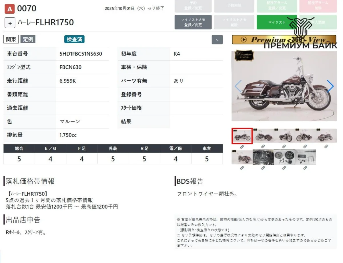The width and height of the screenshot is (343, 263).
Task: Click link icon under first thumbnail
Action: [x=242, y=146]
